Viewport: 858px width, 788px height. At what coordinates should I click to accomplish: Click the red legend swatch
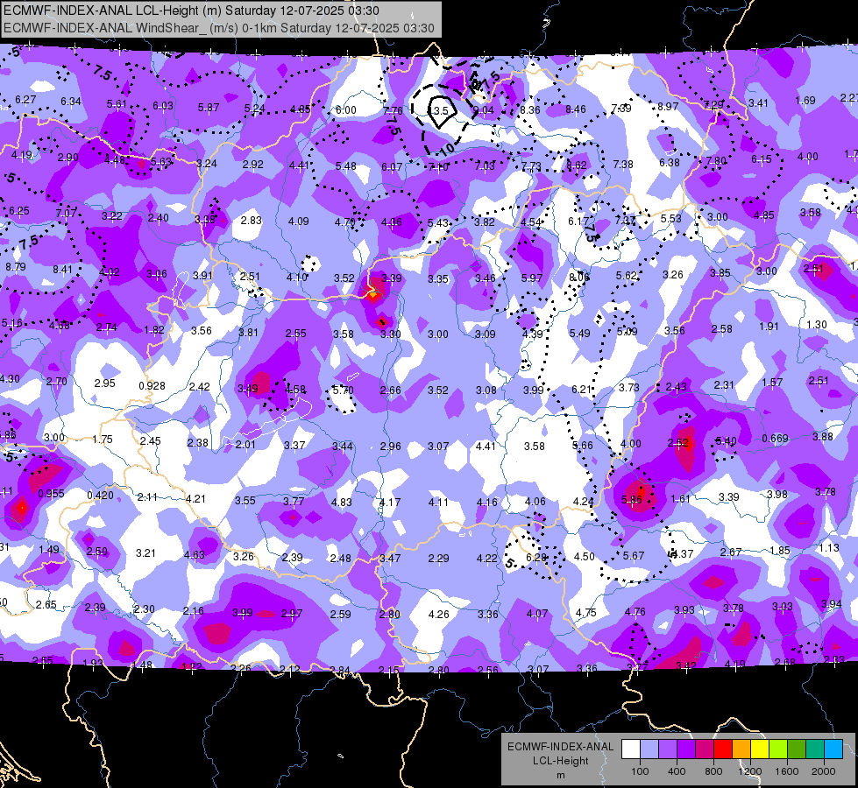pos(723,749)
